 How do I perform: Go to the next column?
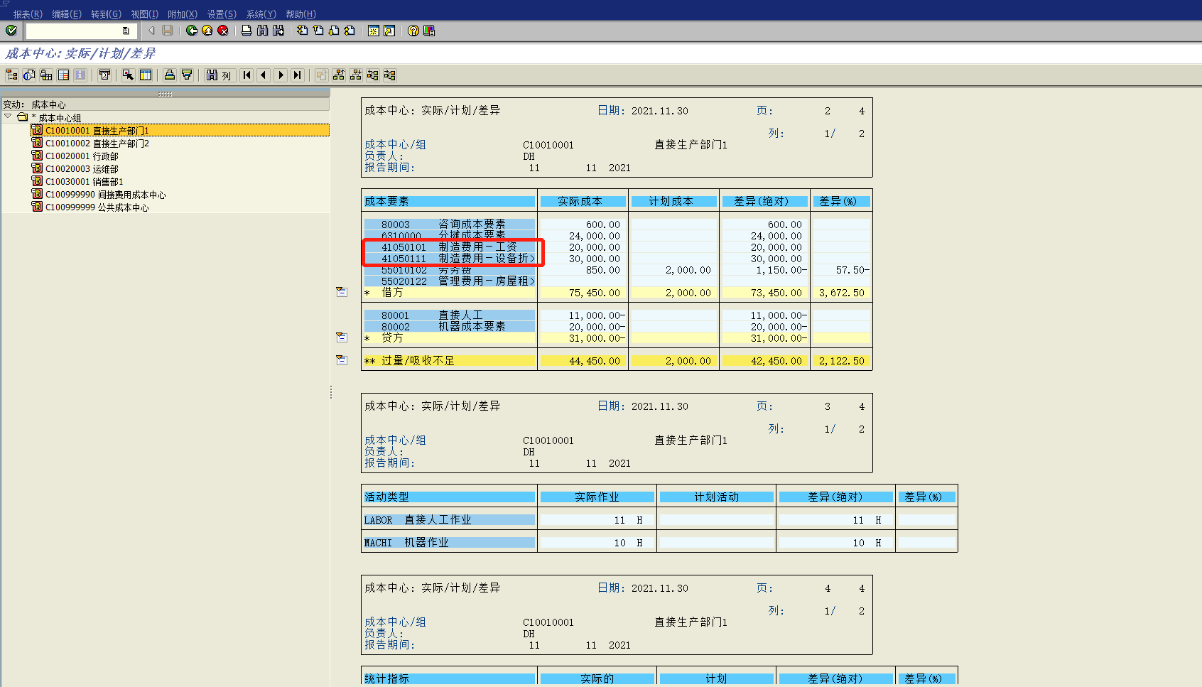click(281, 75)
